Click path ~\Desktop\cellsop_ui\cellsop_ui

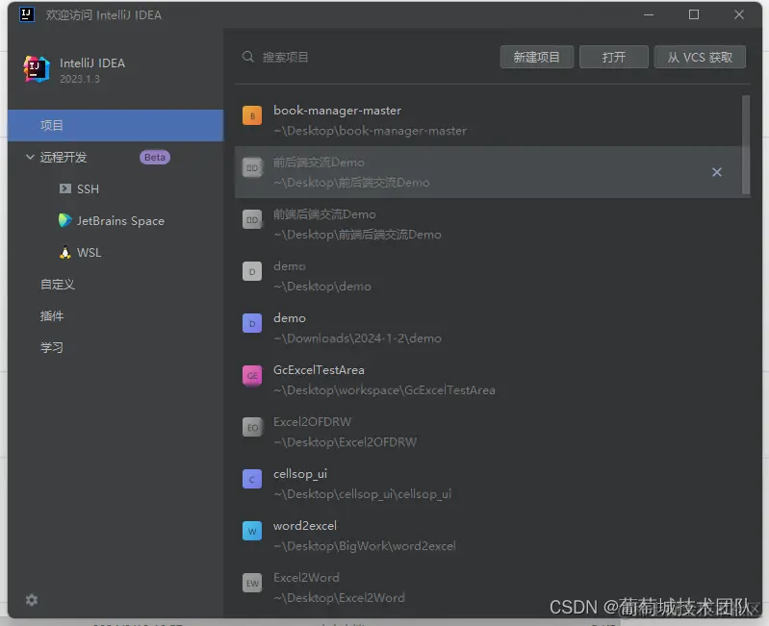tap(363, 494)
